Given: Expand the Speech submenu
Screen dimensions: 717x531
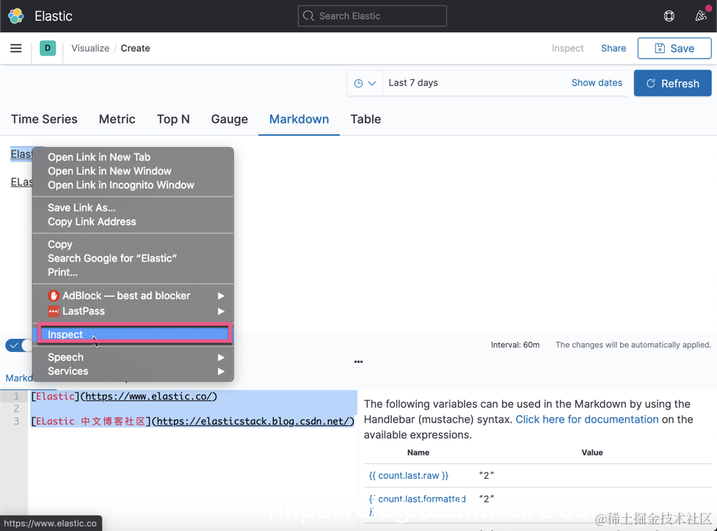Looking at the screenshot, I should coord(133,357).
